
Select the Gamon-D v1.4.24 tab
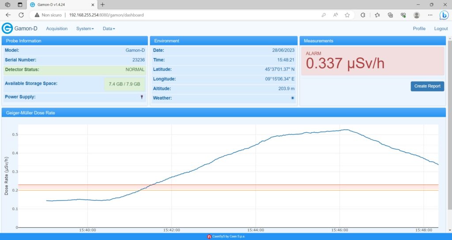(x=63, y=4)
